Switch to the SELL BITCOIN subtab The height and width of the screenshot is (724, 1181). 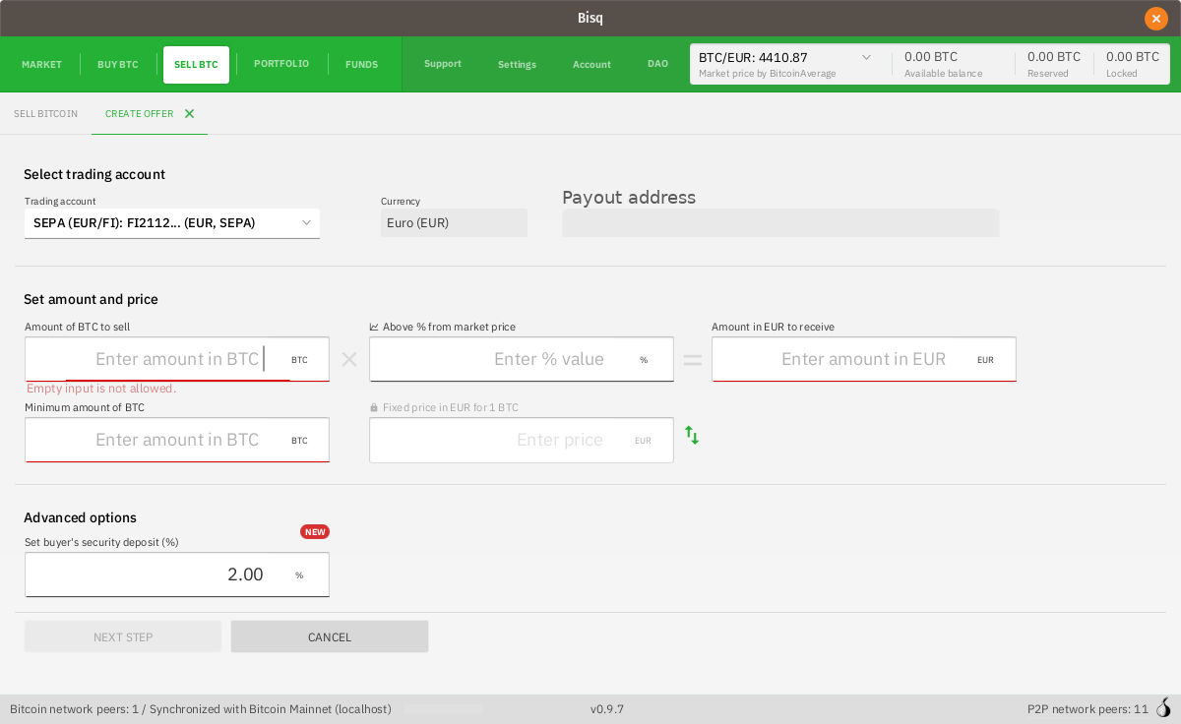45,114
